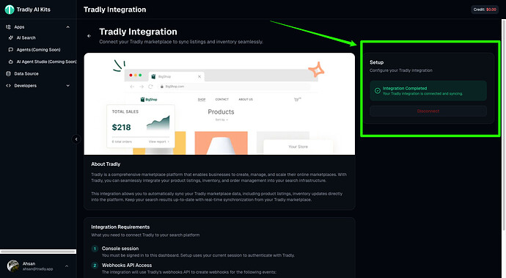Select Agents (Coming Soon) menu item
Image resolution: width=506 pixels, height=278 pixels.
click(x=38, y=50)
